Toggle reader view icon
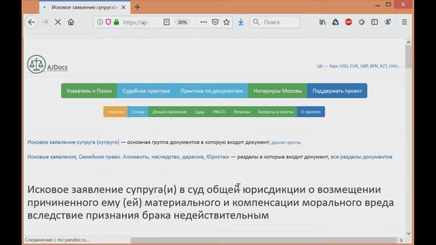This screenshot has width=436, height=245. pyautogui.click(x=166, y=22)
